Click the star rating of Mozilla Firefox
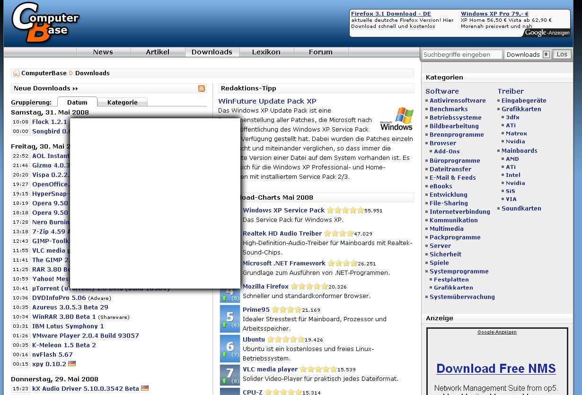 tap(309, 287)
